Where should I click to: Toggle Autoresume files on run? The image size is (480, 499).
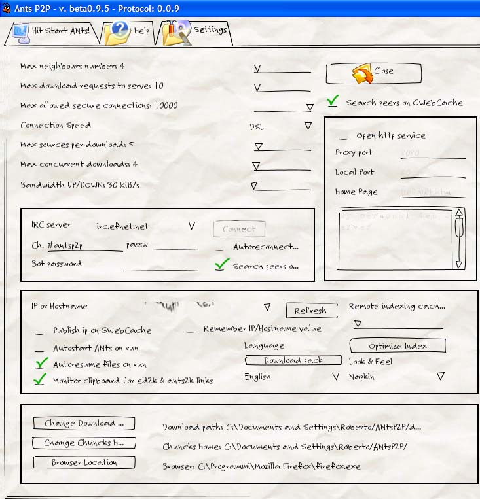point(42,364)
